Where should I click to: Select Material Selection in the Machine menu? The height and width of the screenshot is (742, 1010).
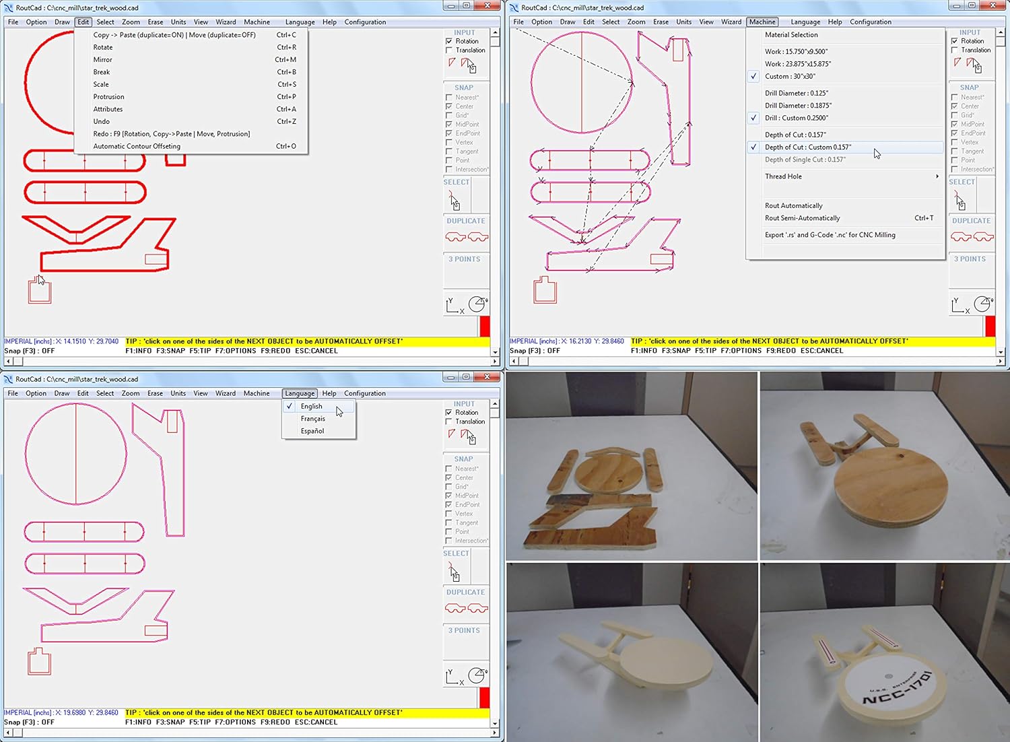pyautogui.click(x=846, y=35)
